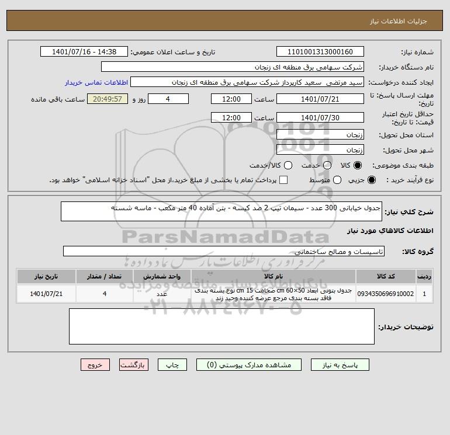Screen dimensions: 450x435
Task: Select the کالا radio button
Action: 358,165
